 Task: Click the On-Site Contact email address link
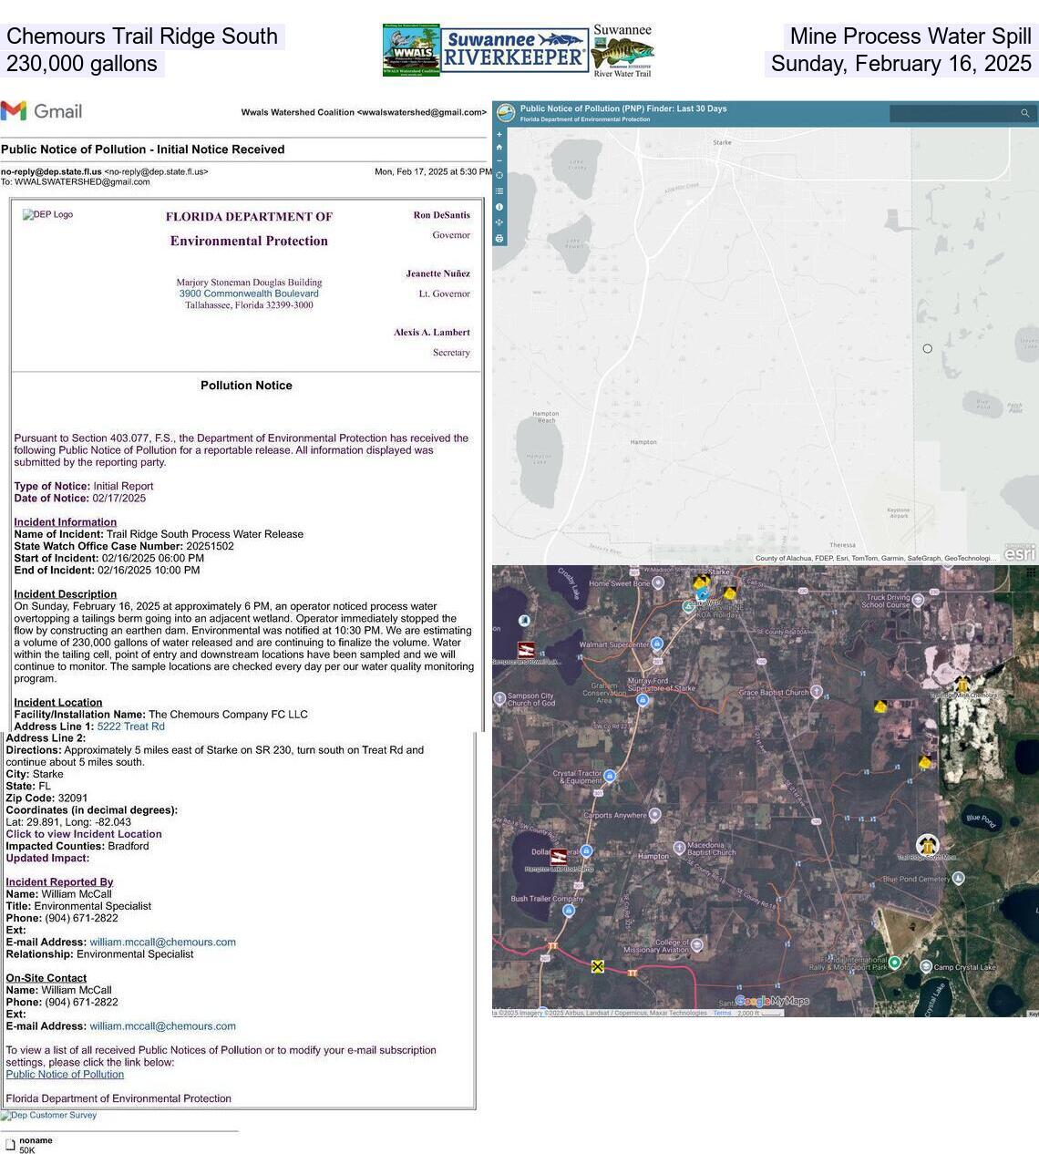coord(163,1026)
